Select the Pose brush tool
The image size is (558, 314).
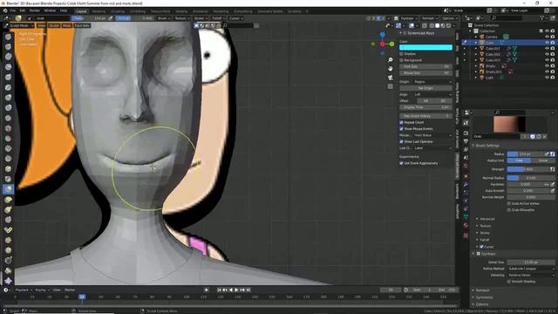click(8, 230)
